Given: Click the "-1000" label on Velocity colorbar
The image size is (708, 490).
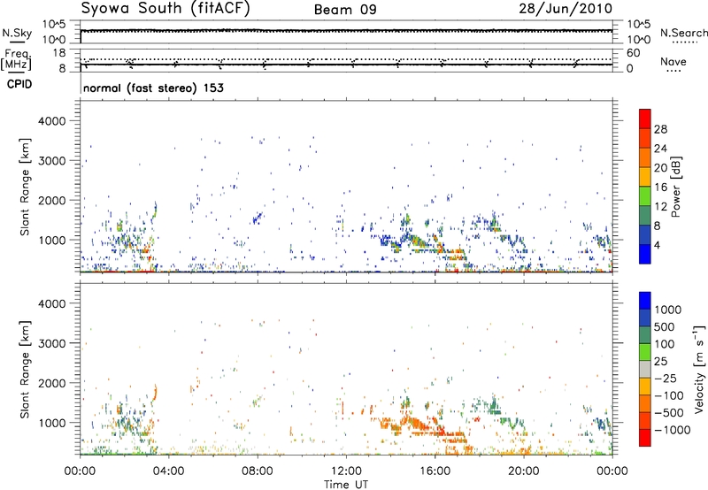Looking at the screenshot, I should click(673, 430).
